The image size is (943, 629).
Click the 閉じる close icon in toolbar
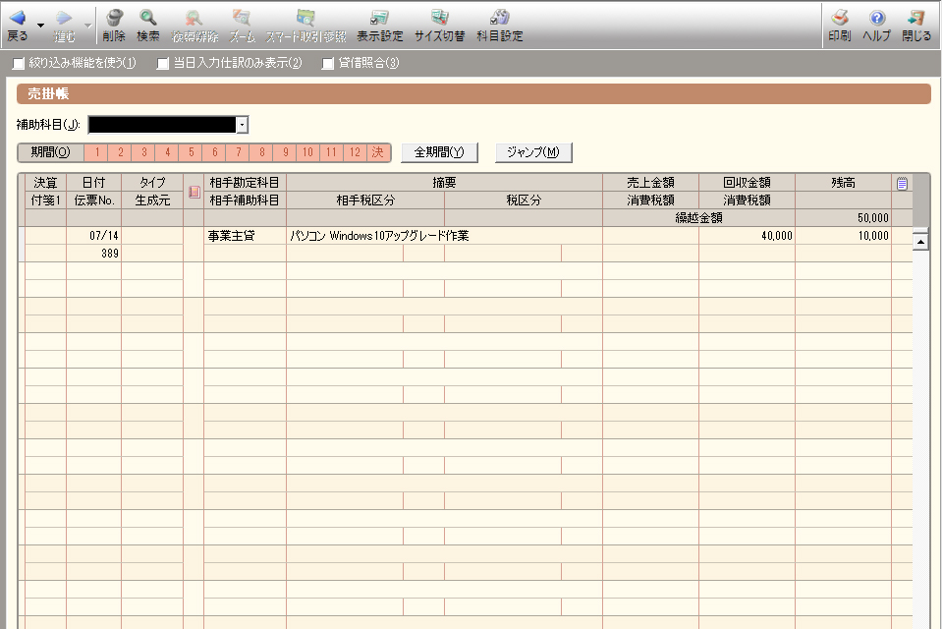[x=915, y=18]
